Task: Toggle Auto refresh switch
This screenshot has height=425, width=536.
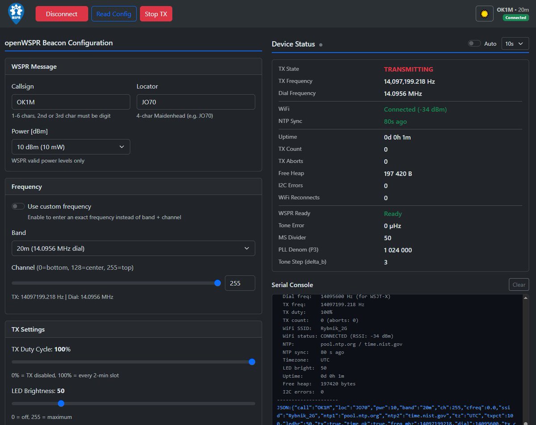Action: [474, 43]
